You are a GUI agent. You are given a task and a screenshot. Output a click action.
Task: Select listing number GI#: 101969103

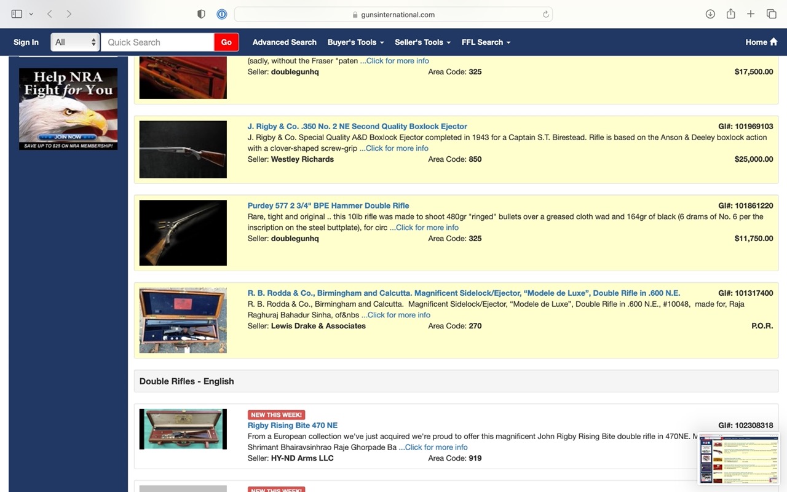[746, 126]
